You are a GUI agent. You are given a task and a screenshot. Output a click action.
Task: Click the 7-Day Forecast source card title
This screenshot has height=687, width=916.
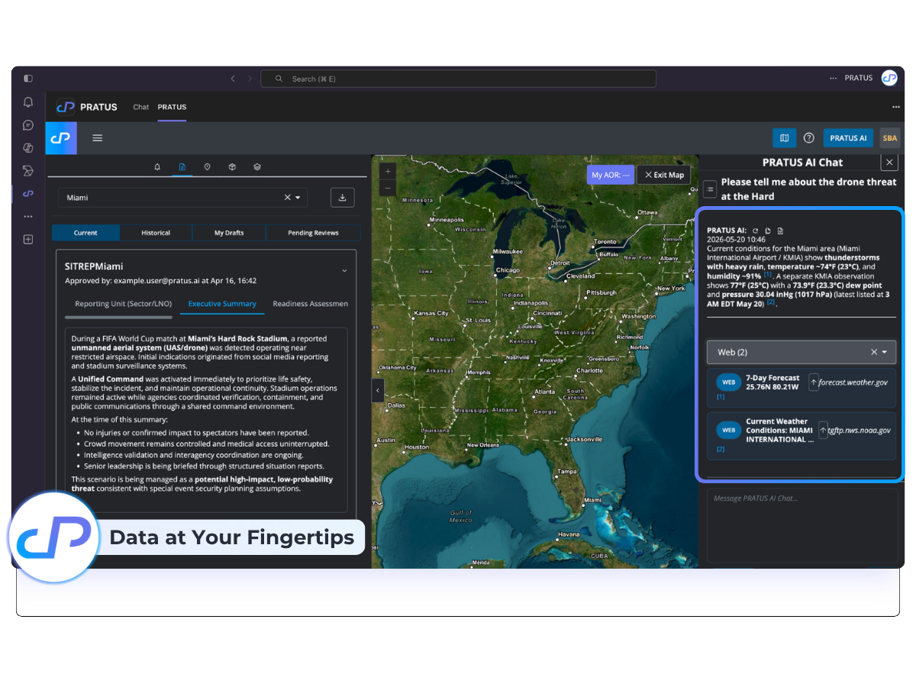coord(772,382)
